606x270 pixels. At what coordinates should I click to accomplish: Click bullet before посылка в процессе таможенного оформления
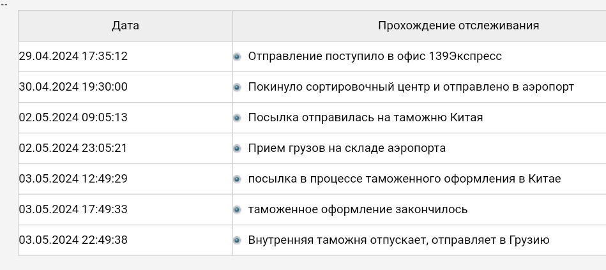point(238,179)
